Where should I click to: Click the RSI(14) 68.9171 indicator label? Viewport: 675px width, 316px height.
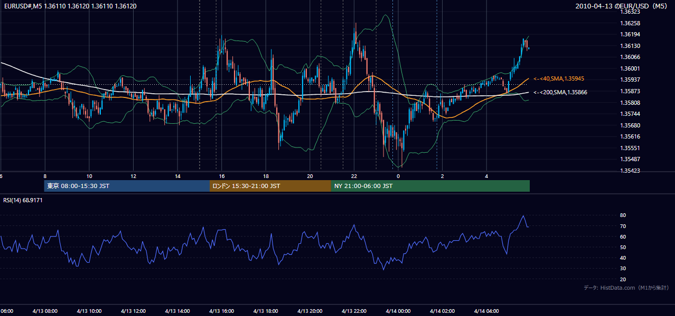coord(23,200)
